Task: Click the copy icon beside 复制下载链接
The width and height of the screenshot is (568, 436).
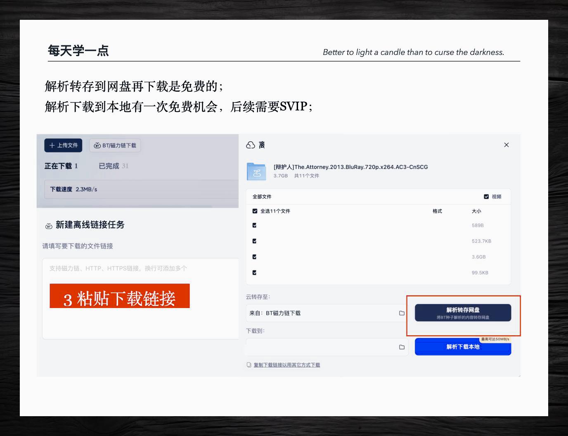Action: click(x=249, y=365)
